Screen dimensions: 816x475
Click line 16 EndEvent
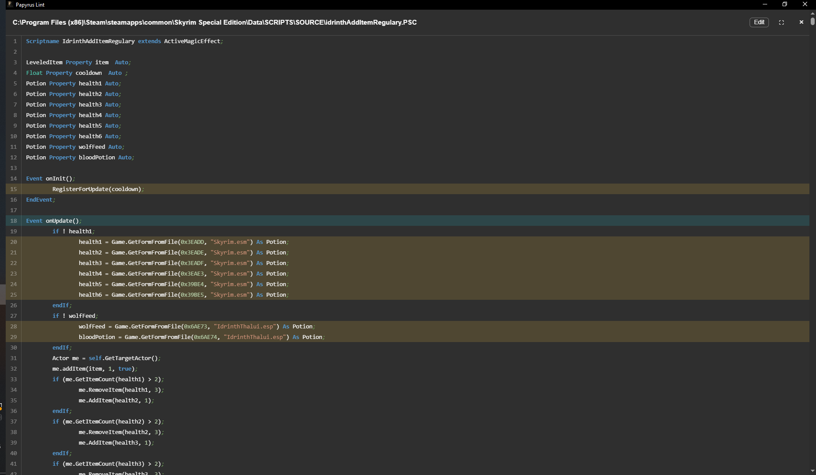(40, 199)
